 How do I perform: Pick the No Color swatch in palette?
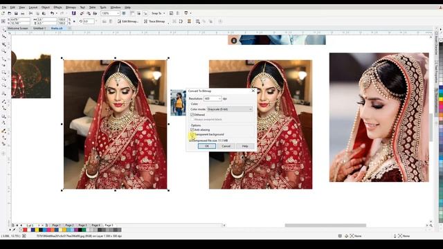pyautogui.click(x=21, y=230)
